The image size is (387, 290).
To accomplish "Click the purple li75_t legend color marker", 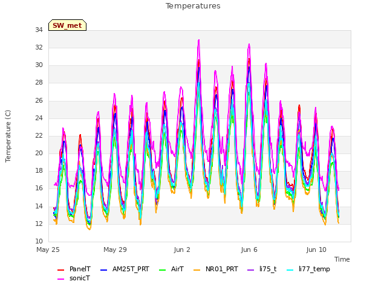I will [x=251, y=270].
